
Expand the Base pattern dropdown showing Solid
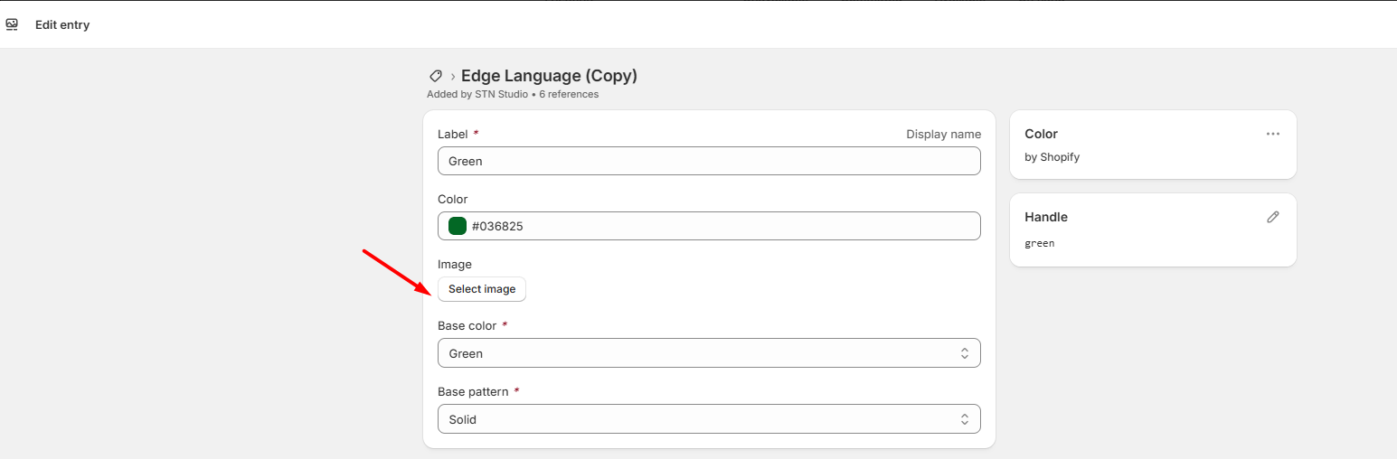709,419
